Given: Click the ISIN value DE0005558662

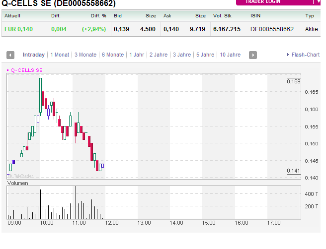Looking at the screenshot, I should 272,29.
